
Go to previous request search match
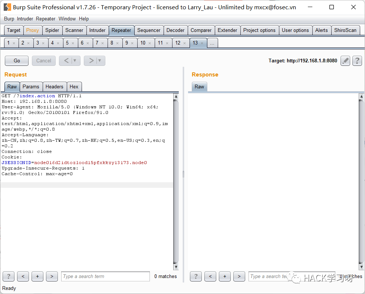coord(23,276)
